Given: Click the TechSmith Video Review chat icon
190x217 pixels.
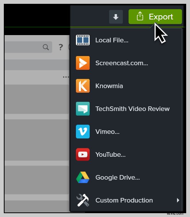Looking at the screenshot, I should (x=83, y=109).
